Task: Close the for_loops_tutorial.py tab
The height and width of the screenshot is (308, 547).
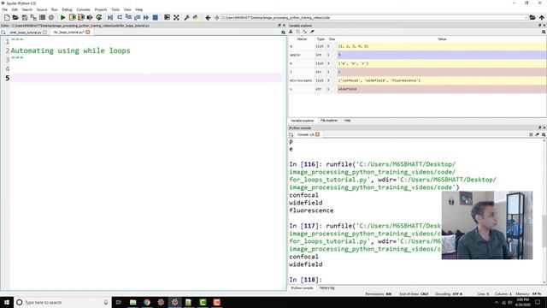Action: 88,33
